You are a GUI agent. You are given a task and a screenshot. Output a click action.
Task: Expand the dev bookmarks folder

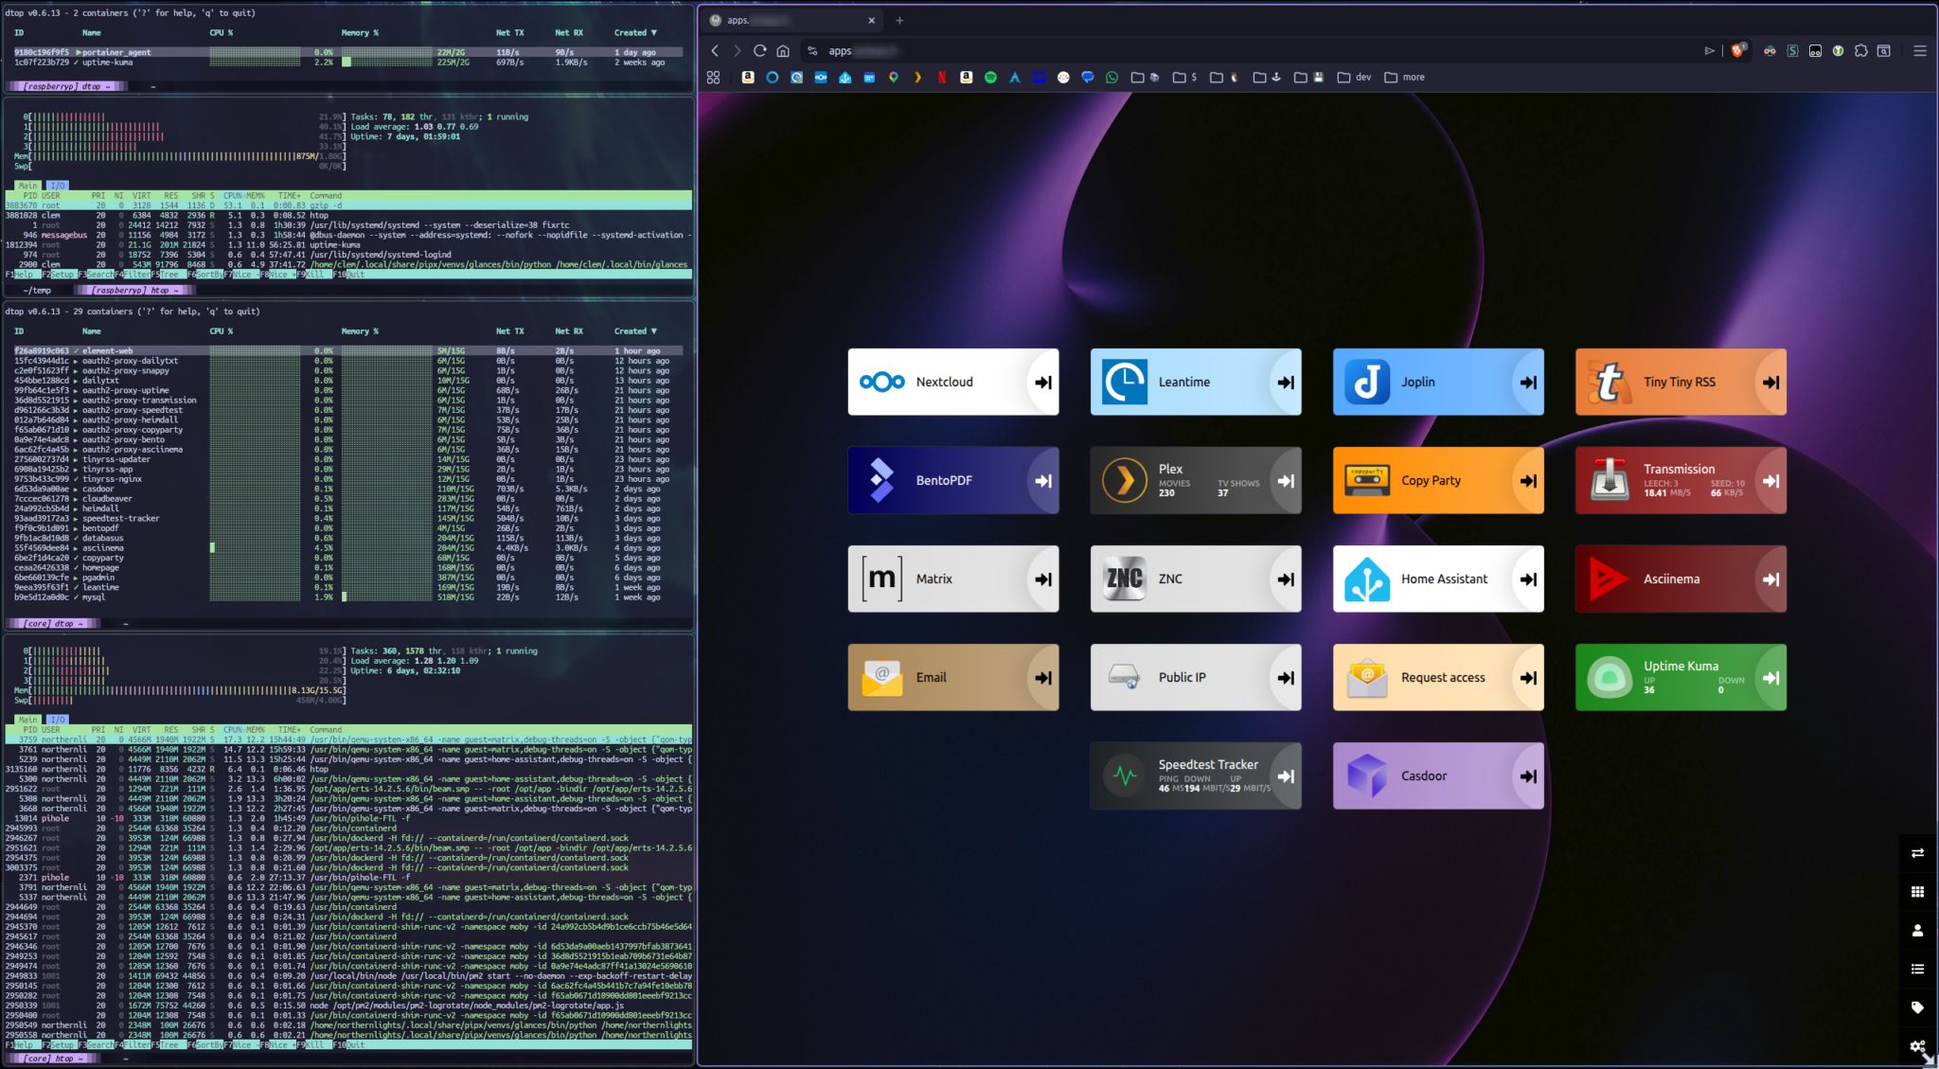tap(1356, 77)
